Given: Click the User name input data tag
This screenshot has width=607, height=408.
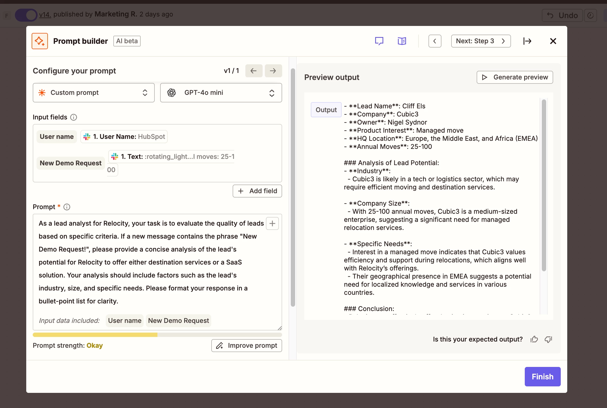Looking at the screenshot, I should [125, 321].
